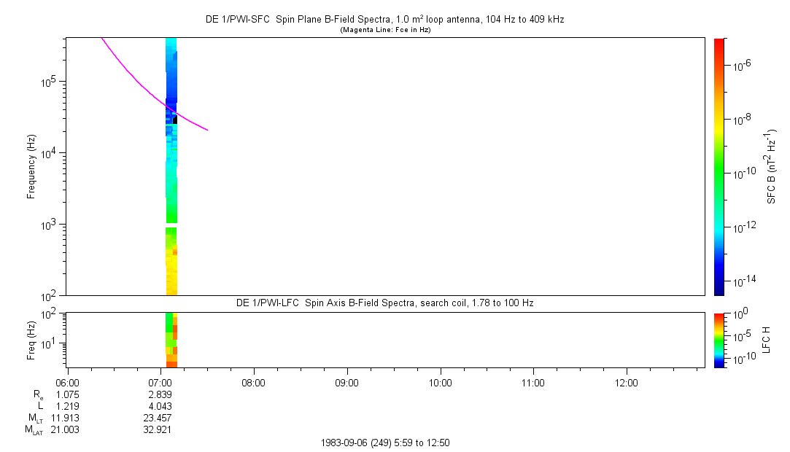Click the date range caption 1983-09-06
Screen dimensions: 790x452
(x=390, y=443)
